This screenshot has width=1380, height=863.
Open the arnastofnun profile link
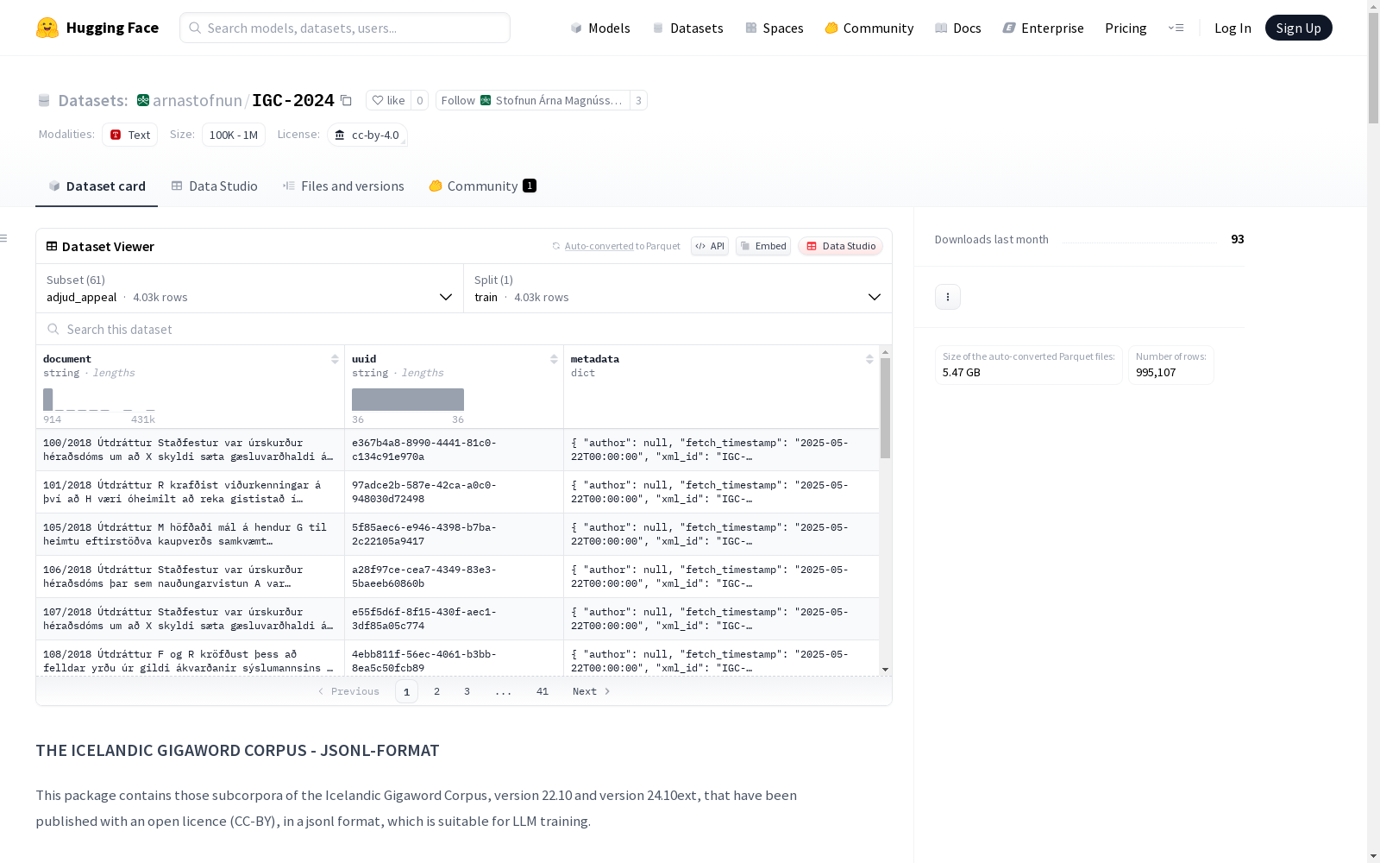click(198, 100)
